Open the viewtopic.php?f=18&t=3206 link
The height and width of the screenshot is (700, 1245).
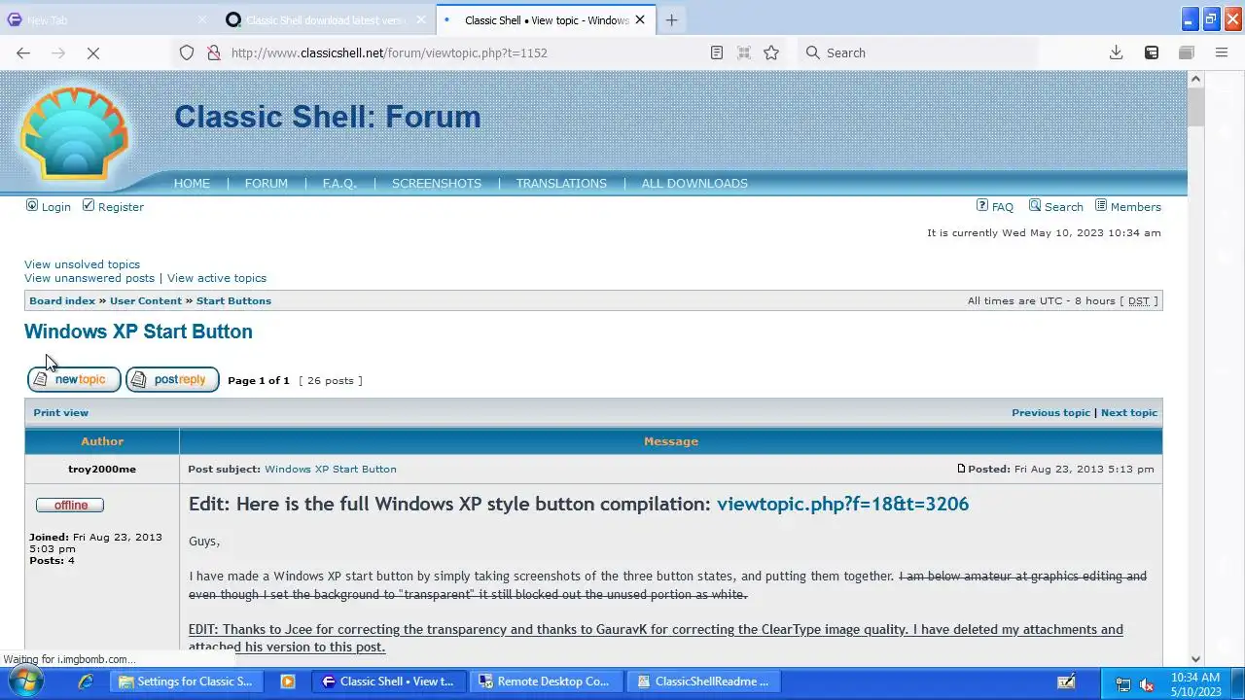tap(842, 504)
